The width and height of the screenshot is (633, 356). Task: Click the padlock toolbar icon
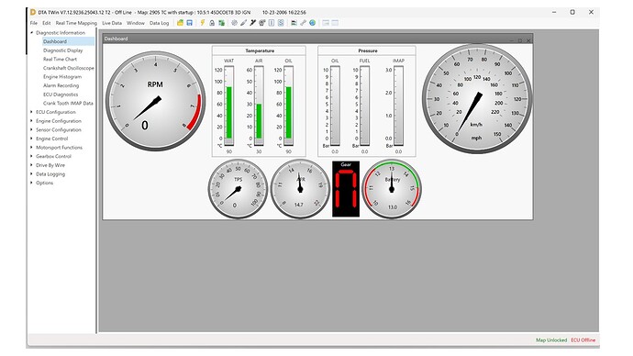212,23
